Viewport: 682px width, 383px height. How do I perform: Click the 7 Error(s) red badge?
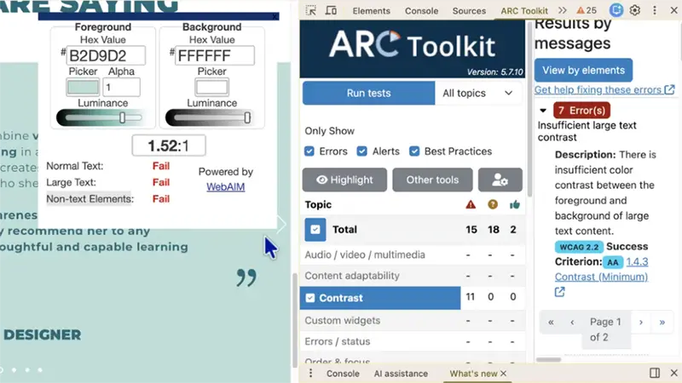point(581,111)
